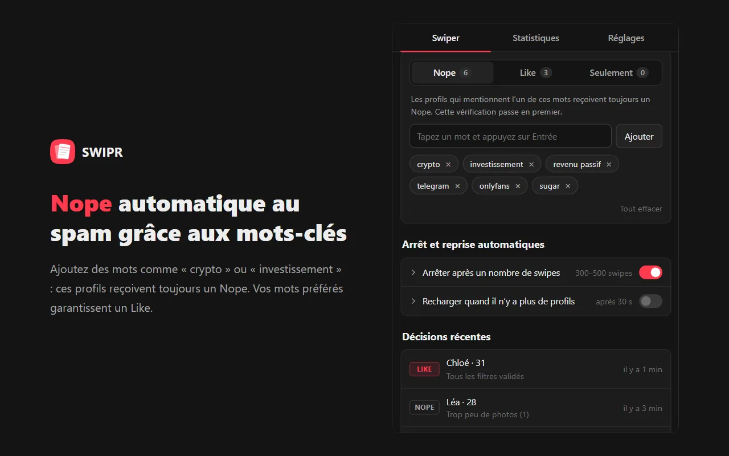The width and height of the screenshot is (729, 456).
Task: Click the crypto tag text
Action: [x=428, y=164]
